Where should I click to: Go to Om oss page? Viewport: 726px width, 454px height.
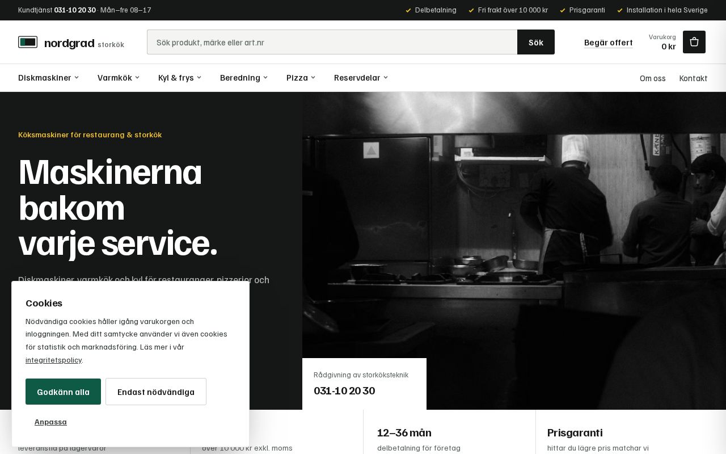(653, 78)
